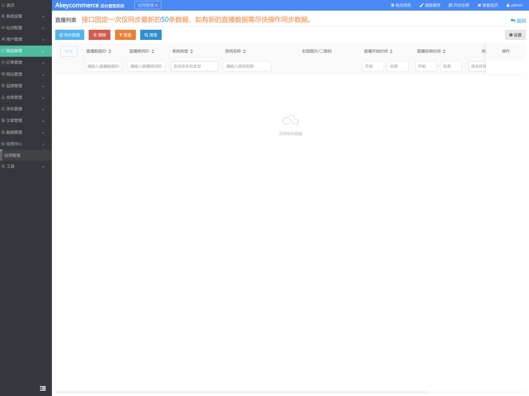Screen dimensions: 529x396
Task: Open 应用管理 submenu item in sidebar
Action: pos(26,155)
